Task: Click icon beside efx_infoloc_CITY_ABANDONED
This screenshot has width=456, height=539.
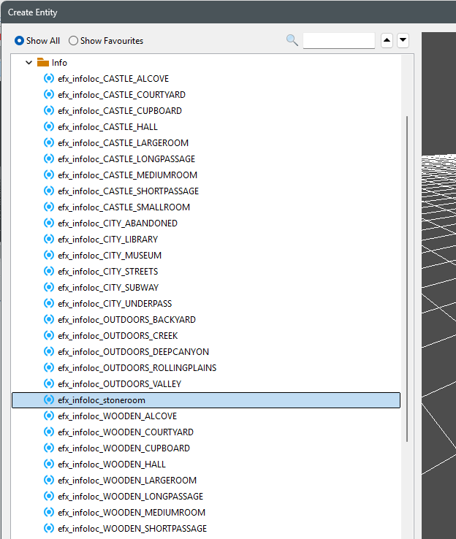Action: [49, 223]
